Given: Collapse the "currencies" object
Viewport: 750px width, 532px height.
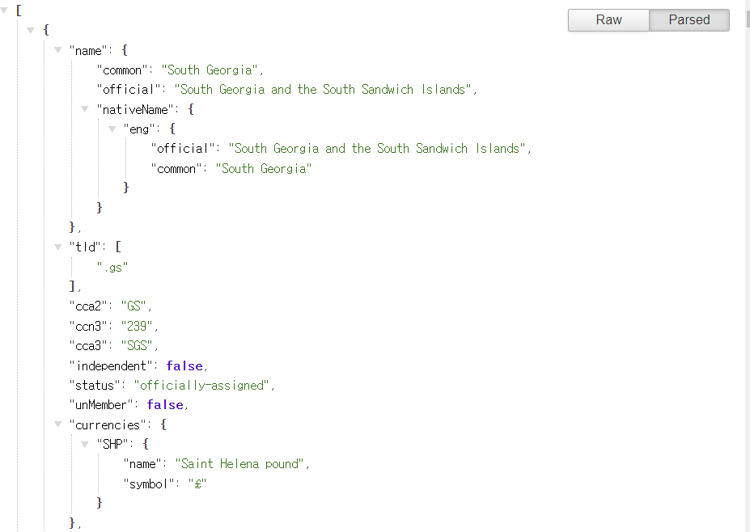Looking at the screenshot, I should (x=58, y=424).
